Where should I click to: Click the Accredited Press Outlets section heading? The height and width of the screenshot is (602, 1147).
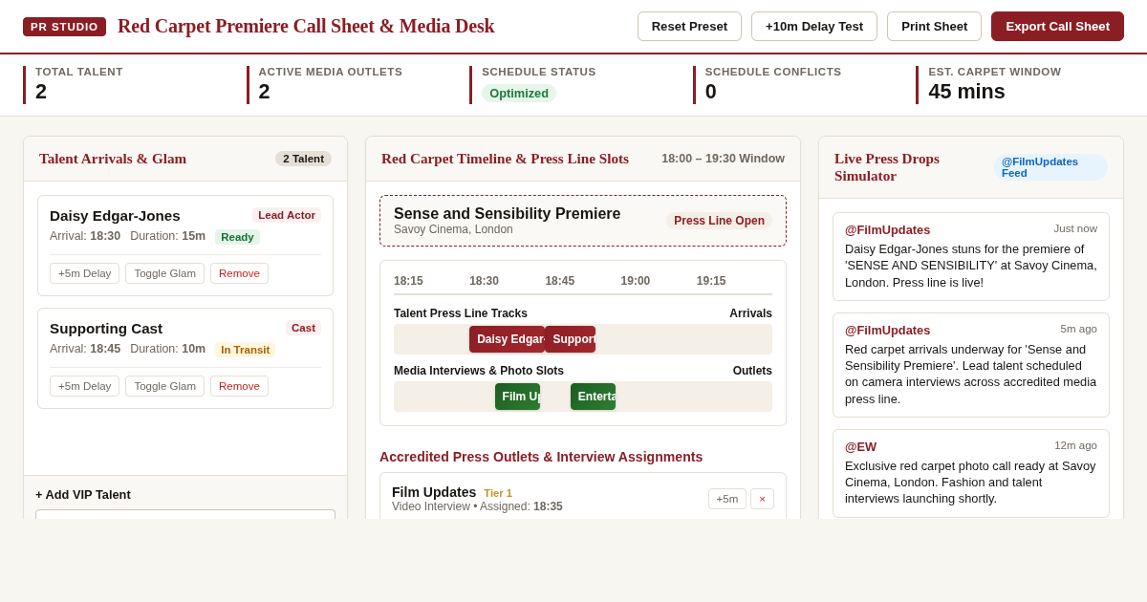click(x=541, y=457)
